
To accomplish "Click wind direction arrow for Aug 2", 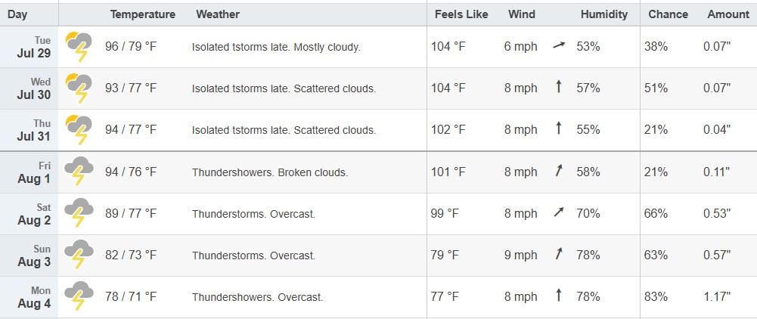I will pos(559,212).
